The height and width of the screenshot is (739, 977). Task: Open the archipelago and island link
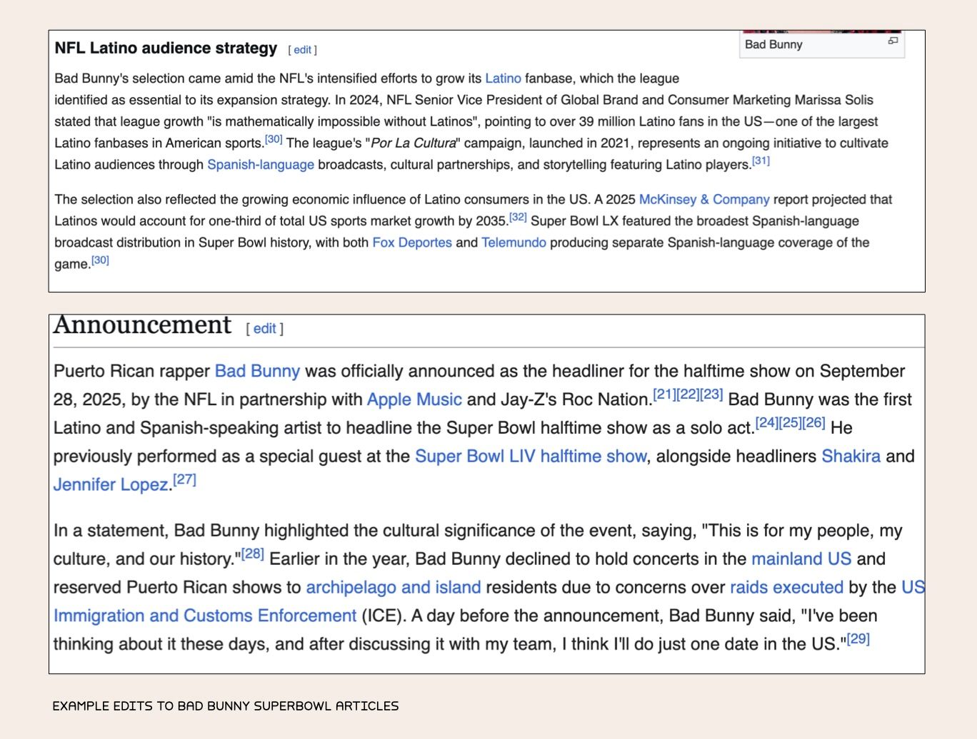pyautogui.click(x=394, y=588)
